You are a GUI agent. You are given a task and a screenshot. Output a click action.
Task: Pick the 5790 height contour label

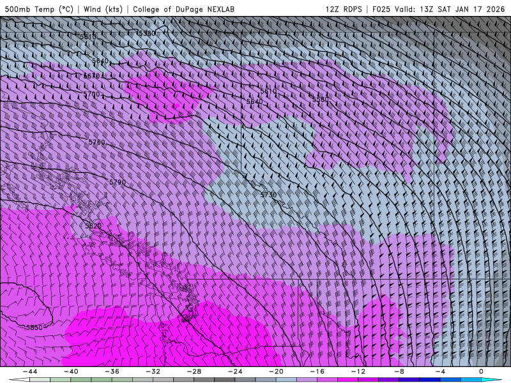pos(118,183)
